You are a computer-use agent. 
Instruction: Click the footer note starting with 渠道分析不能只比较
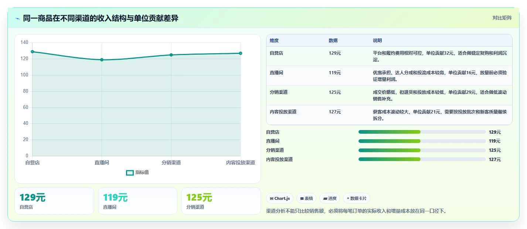click(x=356, y=211)
